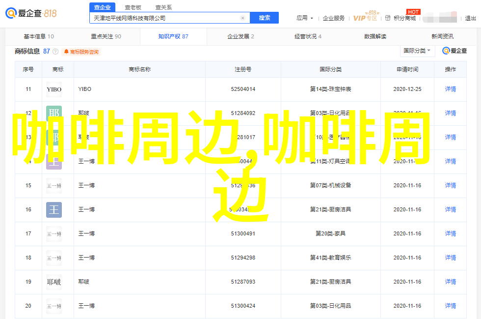Click the 第14类-珠宝钟表 cell
Screen dimensions: 481x319
click(x=330, y=89)
